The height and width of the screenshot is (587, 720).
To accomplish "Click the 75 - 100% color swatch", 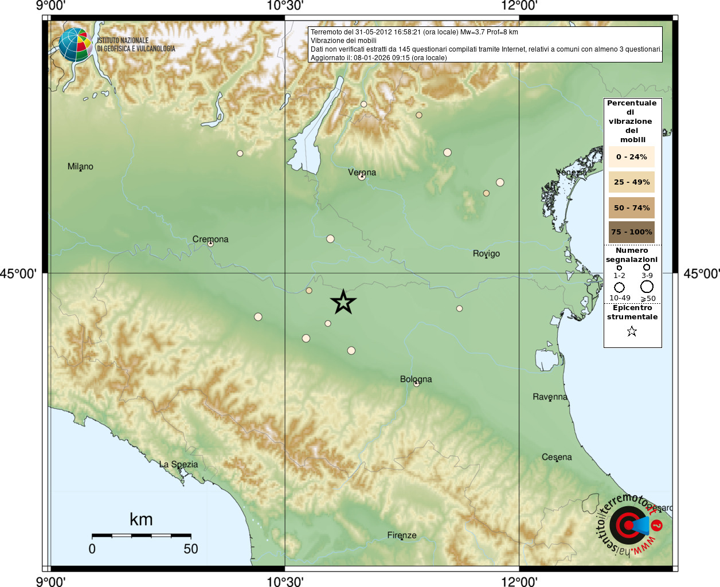I will (x=632, y=232).
